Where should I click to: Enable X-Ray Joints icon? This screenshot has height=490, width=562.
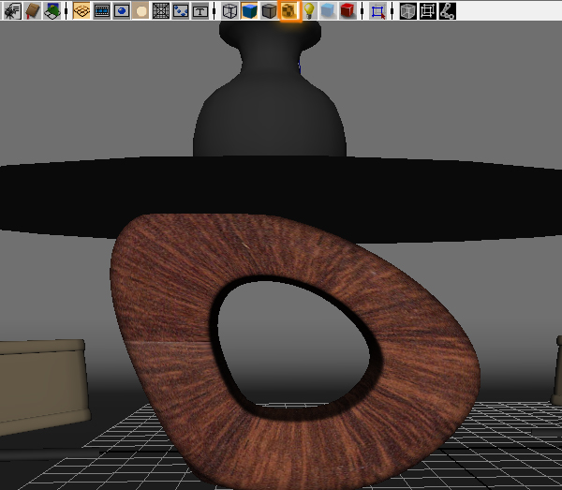pos(448,10)
